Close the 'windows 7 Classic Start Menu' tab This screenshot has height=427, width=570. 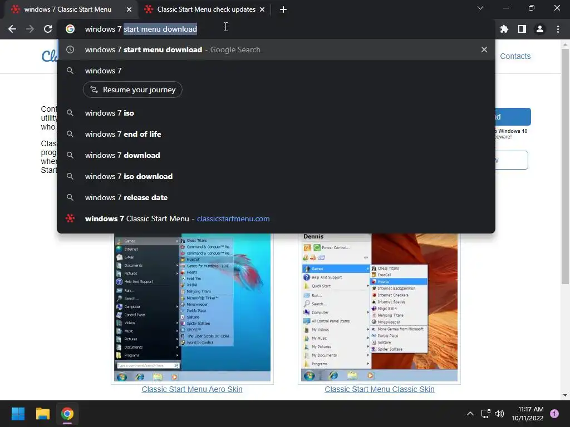tap(129, 9)
